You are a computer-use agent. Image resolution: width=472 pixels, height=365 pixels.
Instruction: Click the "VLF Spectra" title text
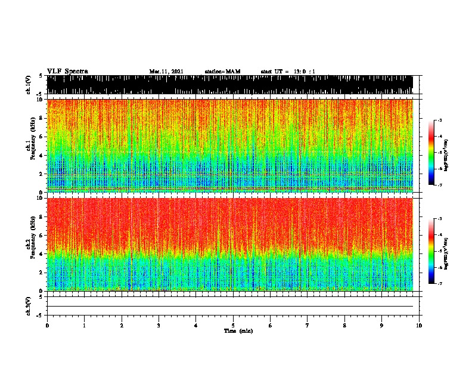[67, 72]
